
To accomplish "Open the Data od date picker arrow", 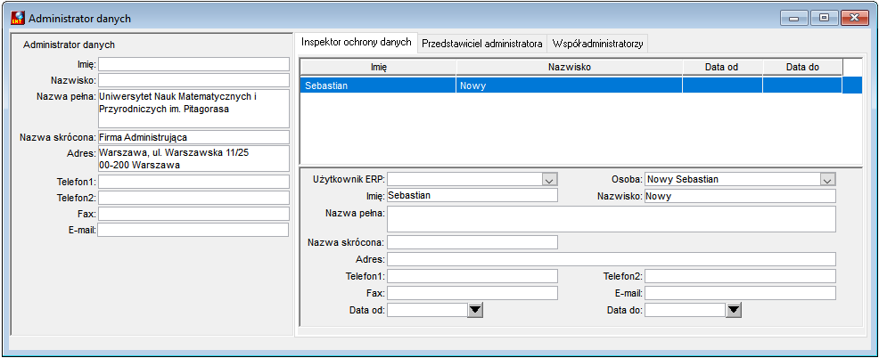I will 475,310.
